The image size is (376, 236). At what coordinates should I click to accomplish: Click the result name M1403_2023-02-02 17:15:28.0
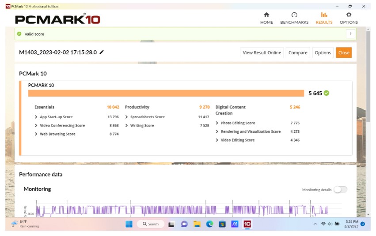click(x=58, y=52)
